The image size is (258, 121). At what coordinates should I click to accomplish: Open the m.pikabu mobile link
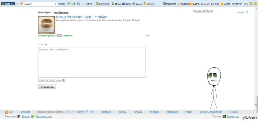point(154,112)
